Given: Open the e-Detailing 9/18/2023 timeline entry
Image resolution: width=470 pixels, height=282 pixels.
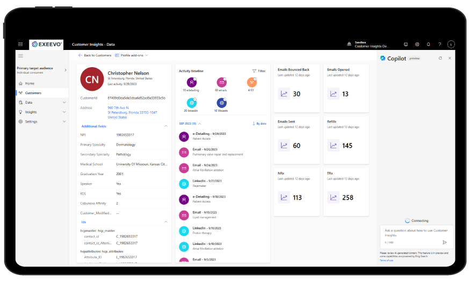Looking at the screenshot, I should pyautogui.click(x=209, y=199).
